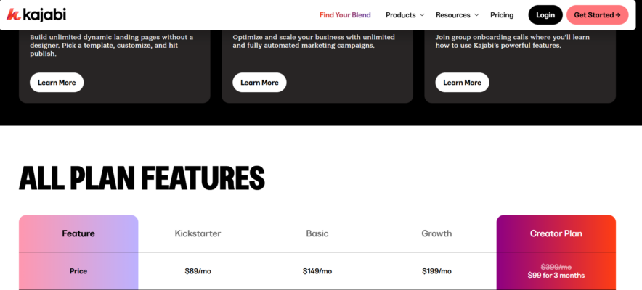Select the Growth plan column header

pyautogui.click(x=436, y=233)
